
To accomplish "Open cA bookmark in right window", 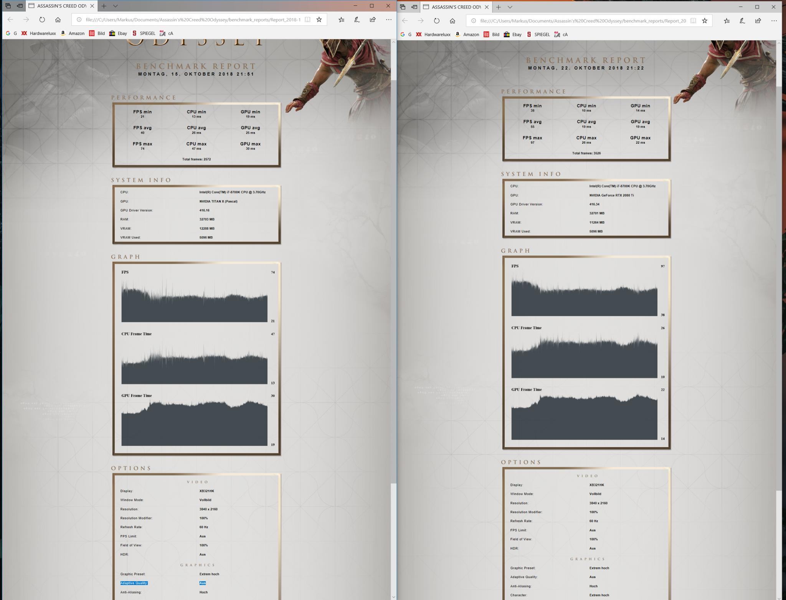I will 561,35.
